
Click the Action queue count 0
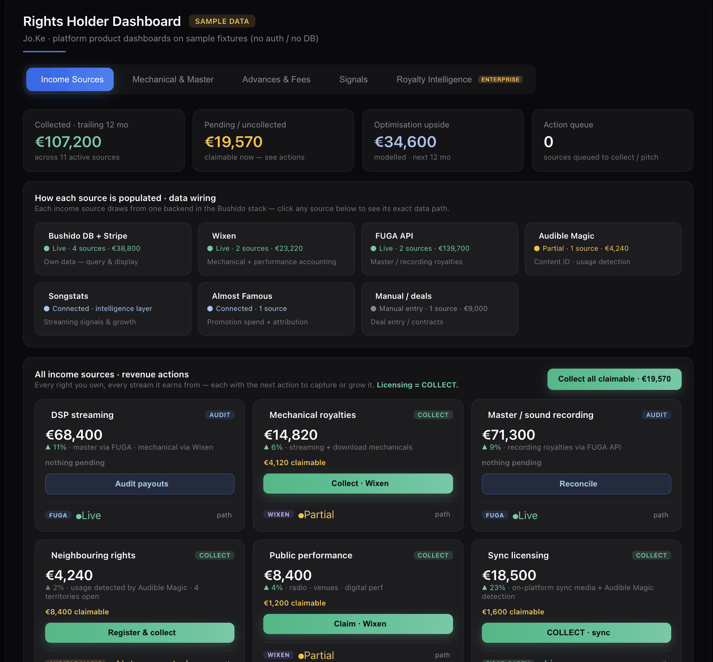point(548,142)
